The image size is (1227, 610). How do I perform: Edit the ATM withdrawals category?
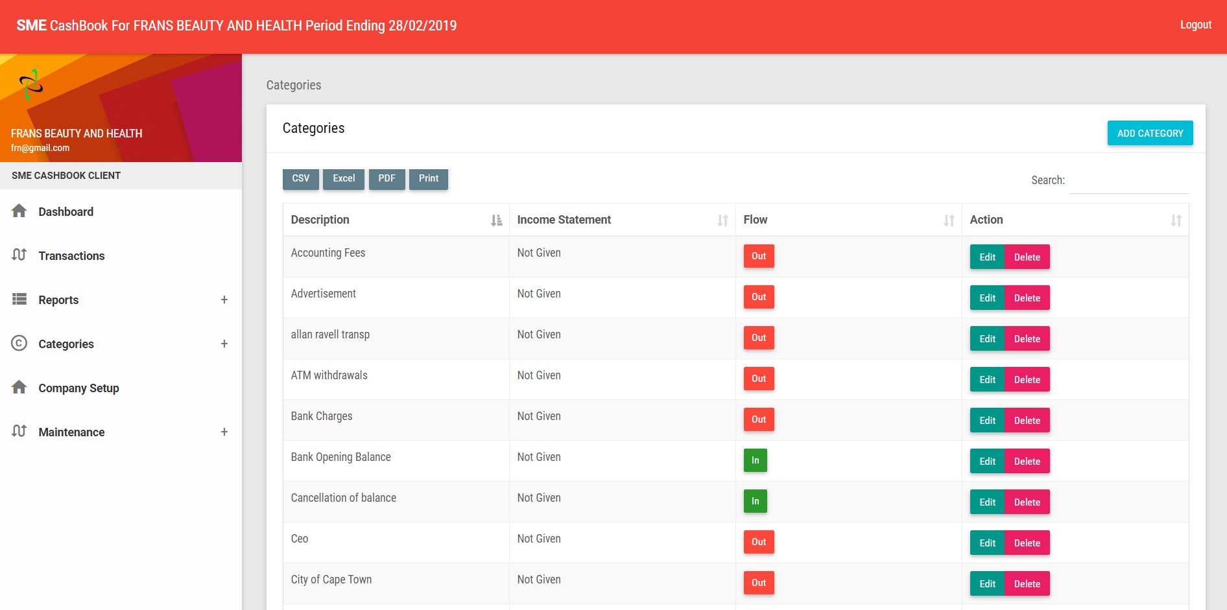click(987, 379)
